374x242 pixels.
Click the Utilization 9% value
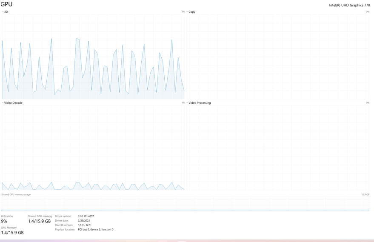point(4,221)
